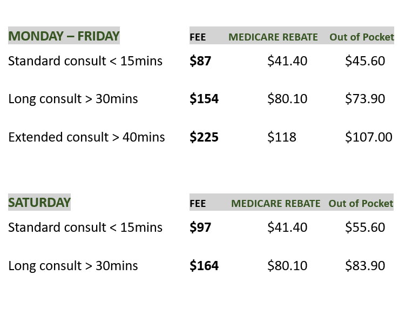The width and height of the screenshot is (412, 315).
Task: Select the $164 Saturday long consult fee
Action: click(x=204, y=266)
